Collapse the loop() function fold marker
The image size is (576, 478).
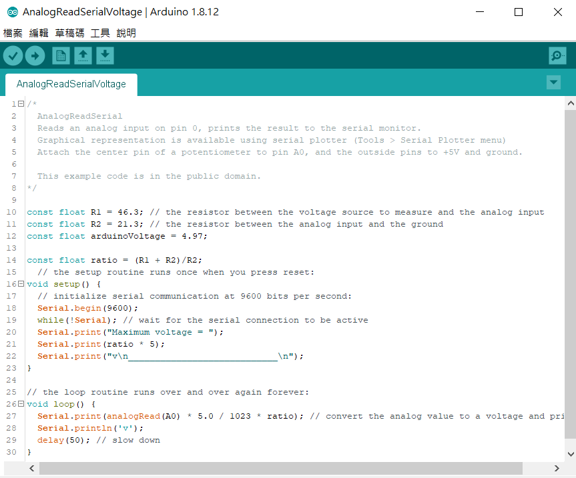point(21,404)
